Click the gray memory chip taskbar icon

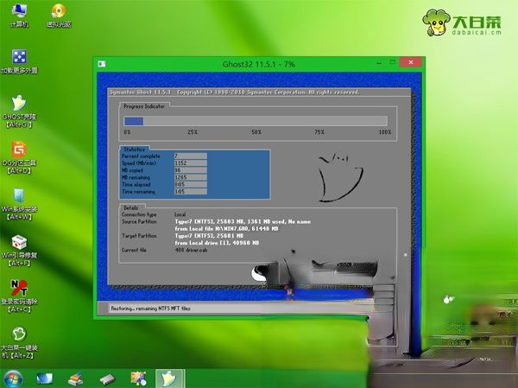(107, 379)
